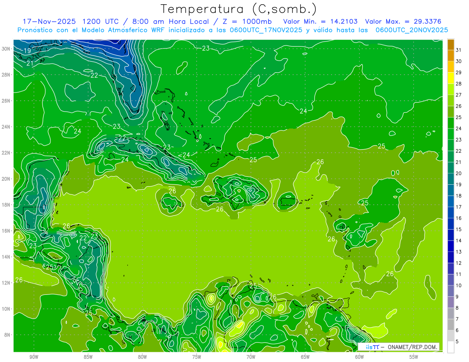Click the colorbar scale label "20"

tap(458, 173)
